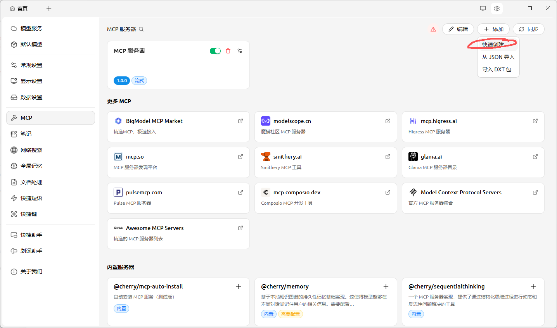Click Model Context Protocol Servers logo icon

tap(413, 192)
